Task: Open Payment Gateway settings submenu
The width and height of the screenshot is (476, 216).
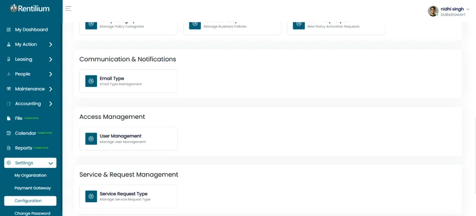Action: click(32, 188)
